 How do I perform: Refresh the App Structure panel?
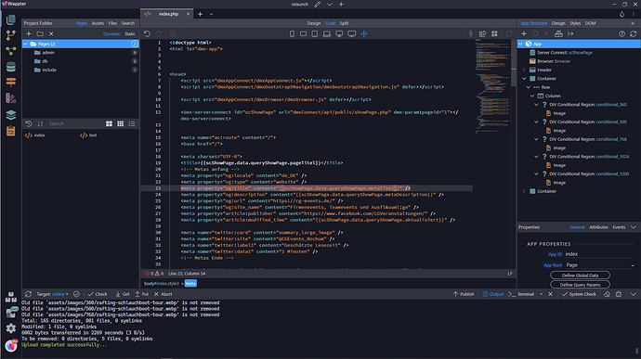coord(634,34)
